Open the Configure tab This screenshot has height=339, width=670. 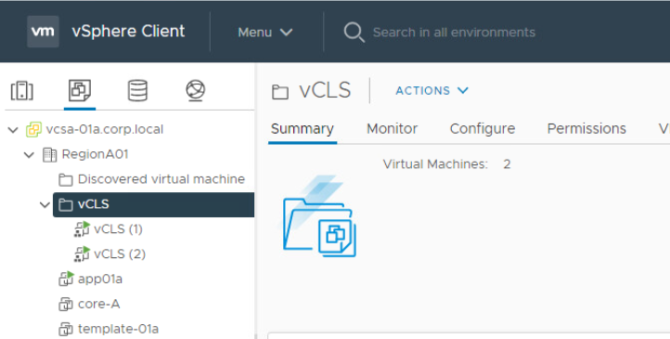point(483,129)
